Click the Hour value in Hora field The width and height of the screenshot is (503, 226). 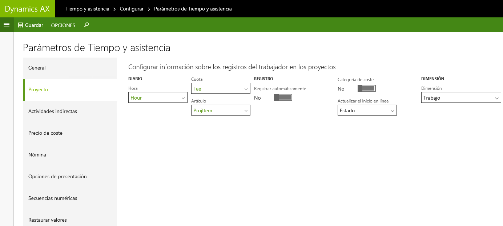(136, 98)
